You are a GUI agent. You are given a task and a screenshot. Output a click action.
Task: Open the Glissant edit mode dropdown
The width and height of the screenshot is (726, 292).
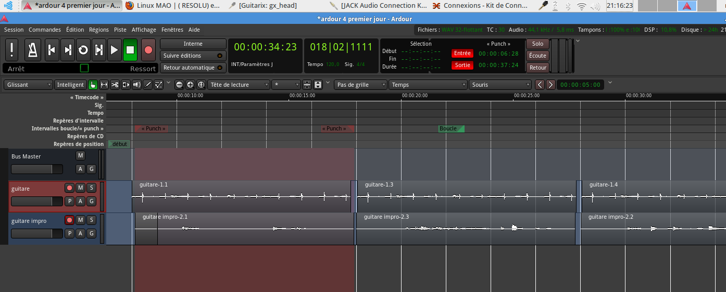point(28,85)
